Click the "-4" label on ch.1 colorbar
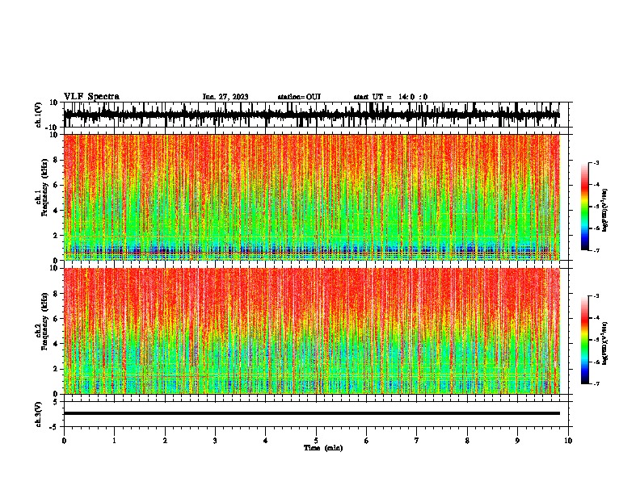640x494 pixels. click(596, 185)
